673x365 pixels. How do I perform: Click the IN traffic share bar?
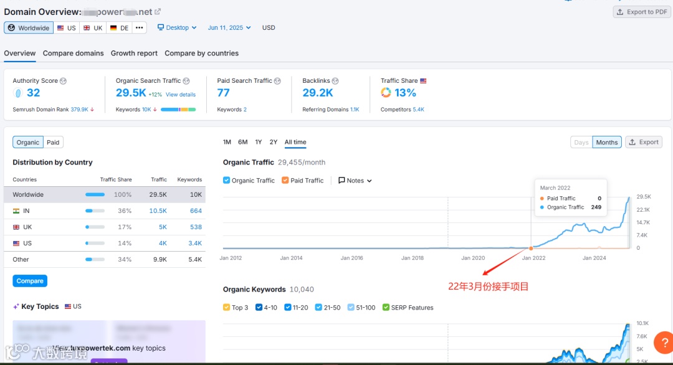pyautogui.click(x=95, y=211)
